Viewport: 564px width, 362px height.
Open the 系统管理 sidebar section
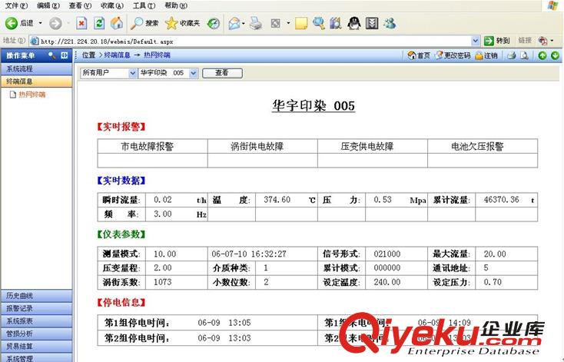pyautogui.click(x=36, y=357)
